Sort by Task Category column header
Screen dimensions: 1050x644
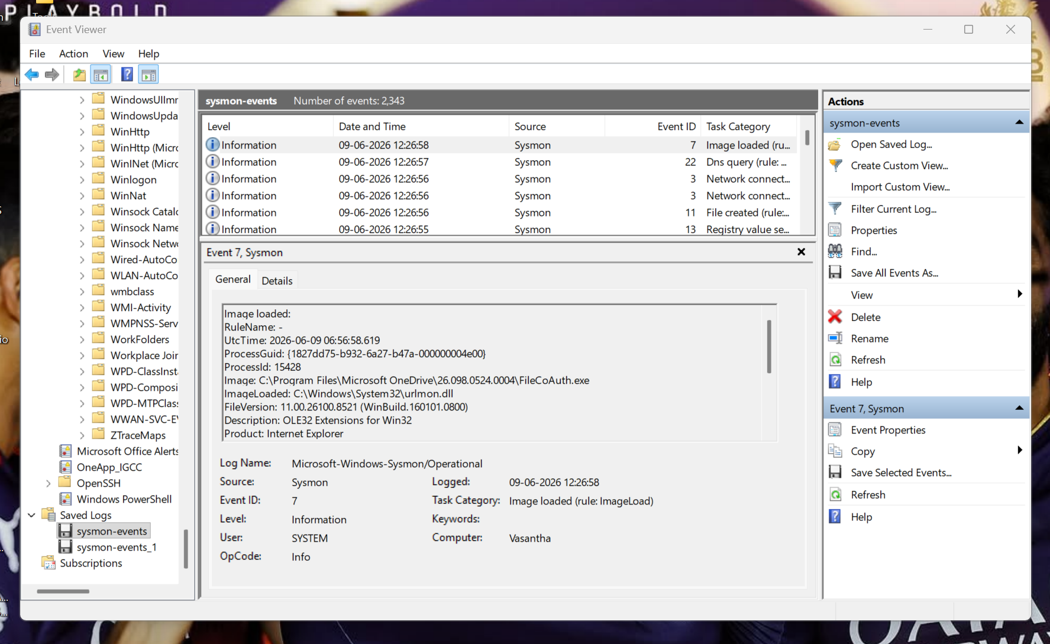pyautogui.click(x=749, y=127)
